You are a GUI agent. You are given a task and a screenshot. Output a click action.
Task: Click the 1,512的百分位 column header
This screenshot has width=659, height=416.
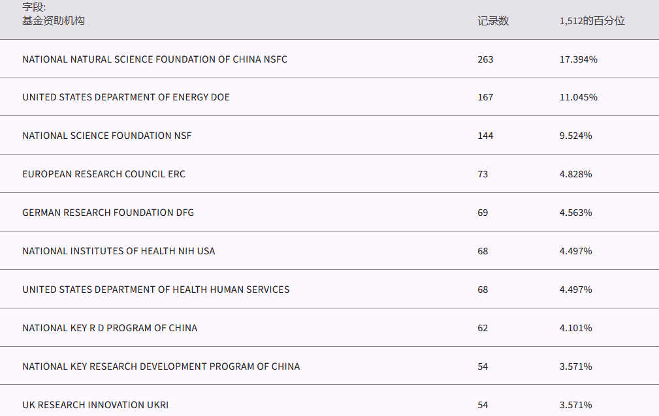tap(592, 21)
